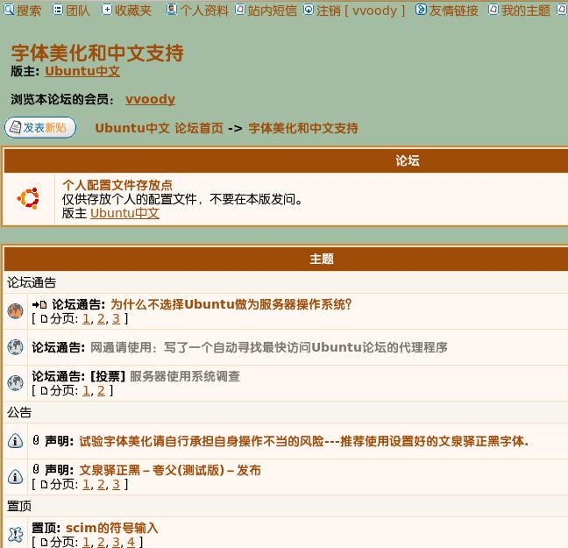
Task: Open poll topic 服务器使用系统调查
Action: [x=185, y=376]
